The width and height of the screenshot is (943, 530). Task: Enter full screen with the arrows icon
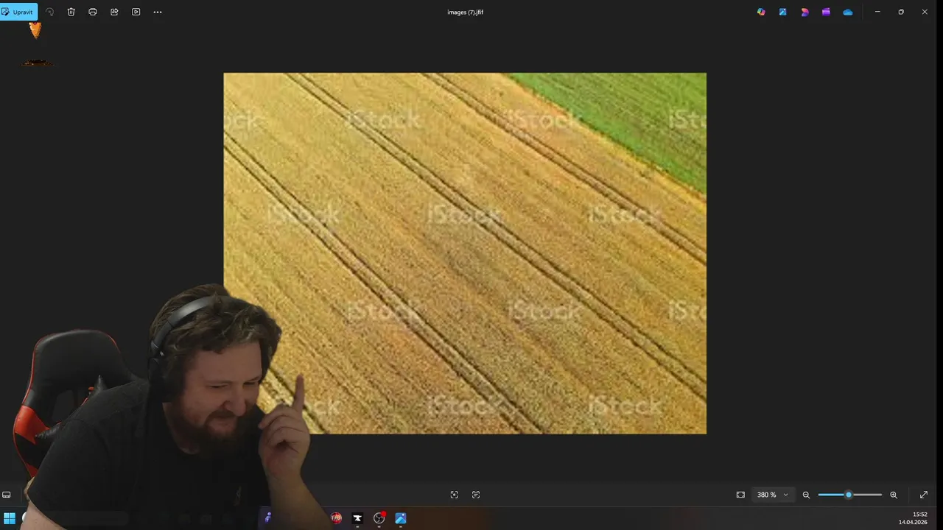pos(924,495)
